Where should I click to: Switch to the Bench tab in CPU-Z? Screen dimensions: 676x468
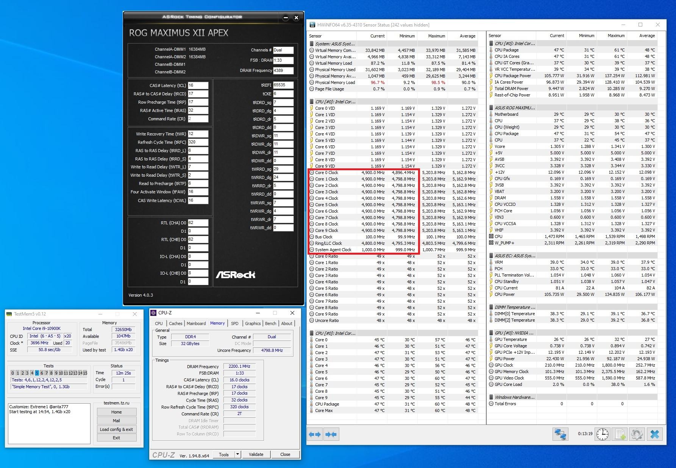270,323
